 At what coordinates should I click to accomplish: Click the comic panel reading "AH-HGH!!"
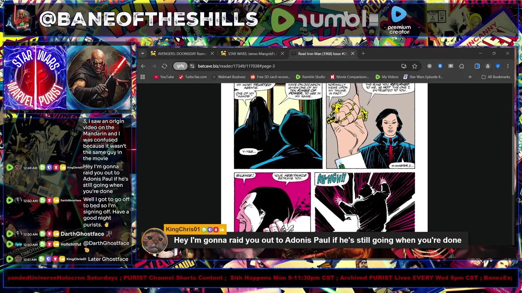[365, 202]
